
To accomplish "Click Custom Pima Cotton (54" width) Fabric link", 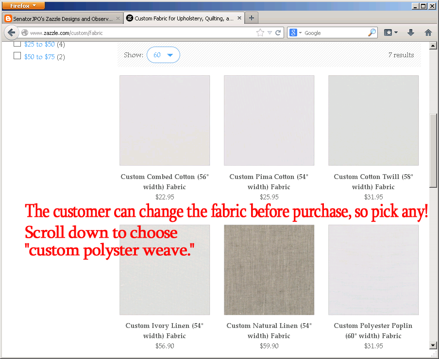I will coord(269,182).
